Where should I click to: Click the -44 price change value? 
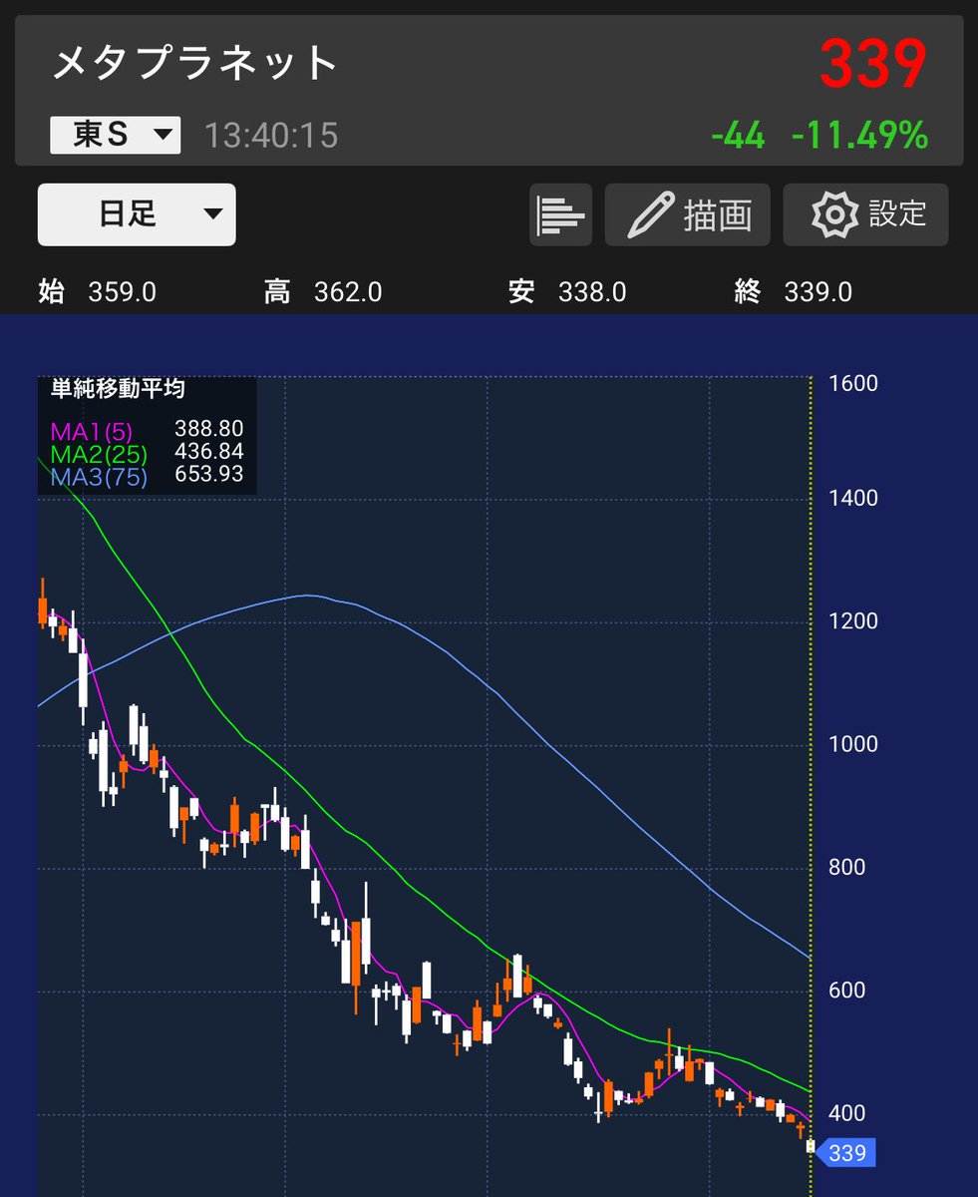point(738,136)
